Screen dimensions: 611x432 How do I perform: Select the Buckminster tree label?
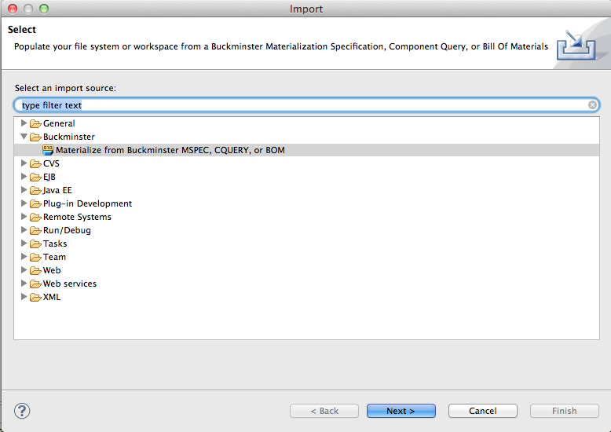coord(69,137)
